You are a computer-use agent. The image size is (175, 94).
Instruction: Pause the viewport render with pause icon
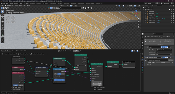click(139, 6)
